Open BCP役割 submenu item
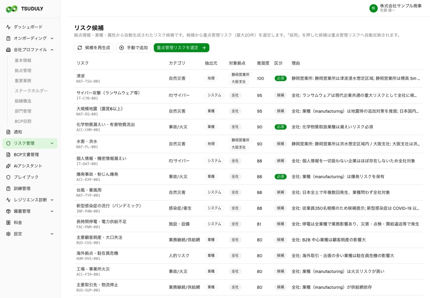 point(23,121)
